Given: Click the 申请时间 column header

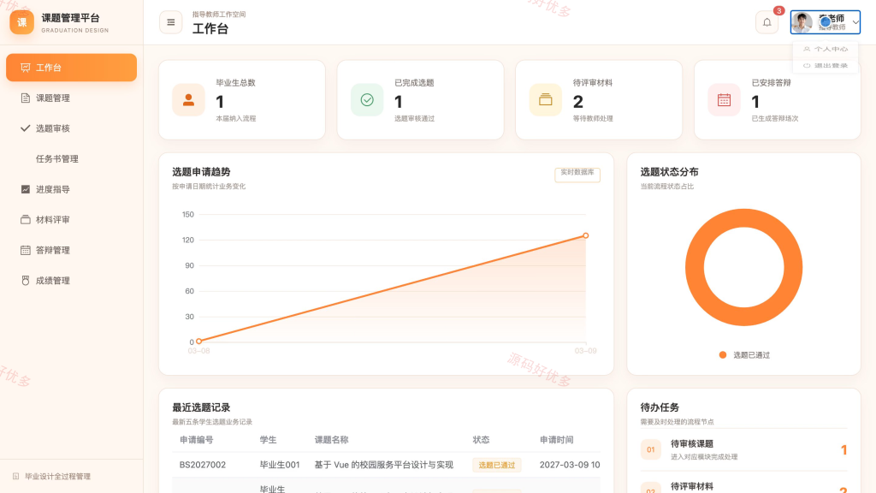Looking at the screenshot, I should click(x=556, y=440).
